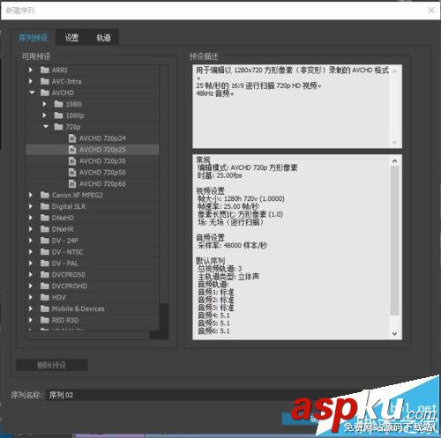Screen dimensions: 441x438
Task: Expand the 1080i subfolder
Action: pos(44,104)
